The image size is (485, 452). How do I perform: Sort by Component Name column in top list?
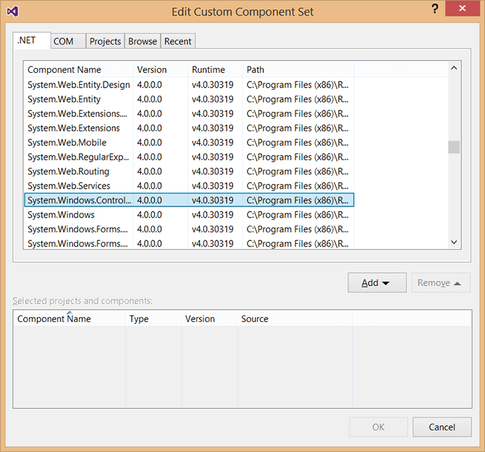point(79,69)
